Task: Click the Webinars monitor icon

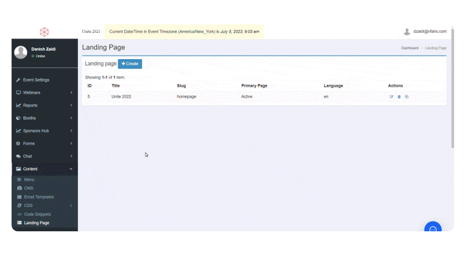Action: tap(18, 93)
